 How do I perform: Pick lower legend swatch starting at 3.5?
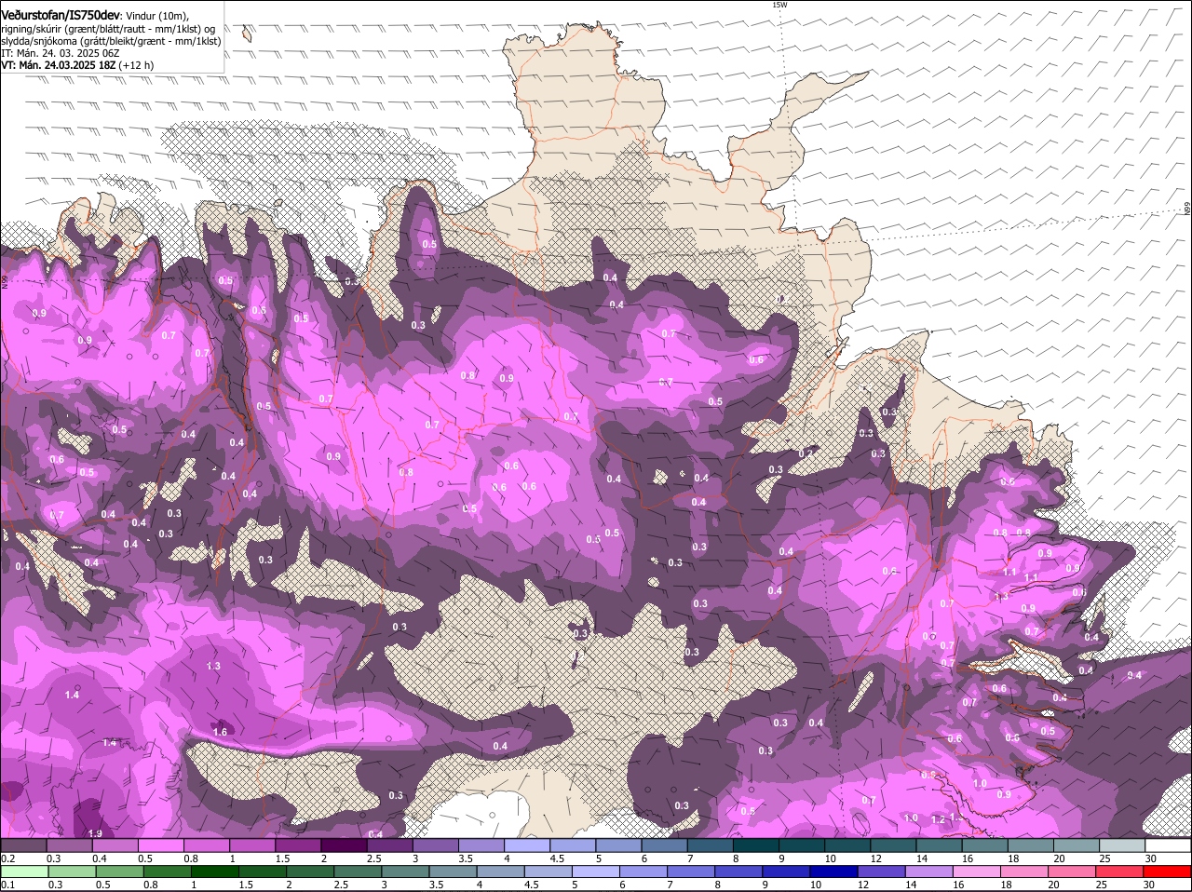(x=453, y=872)
